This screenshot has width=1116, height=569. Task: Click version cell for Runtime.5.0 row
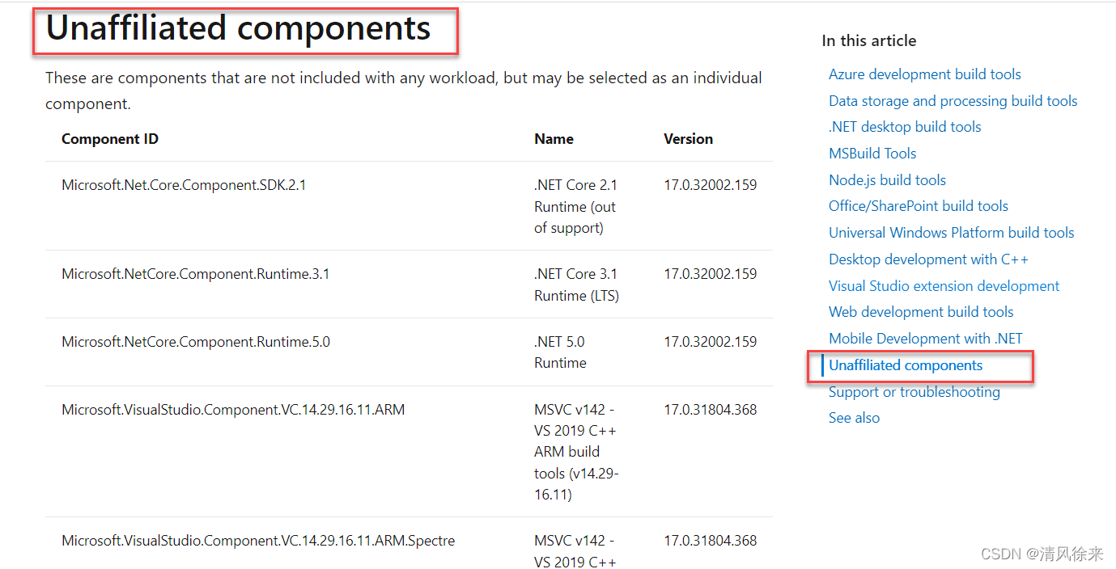pos(711,342)
